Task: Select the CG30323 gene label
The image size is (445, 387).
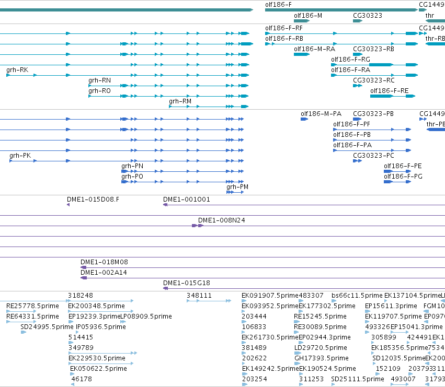Action: [368, 16]
